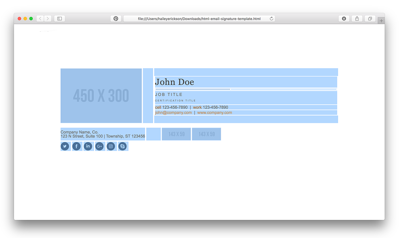
Task: Click the Instagram social icon
Action: tap(111, 146)
